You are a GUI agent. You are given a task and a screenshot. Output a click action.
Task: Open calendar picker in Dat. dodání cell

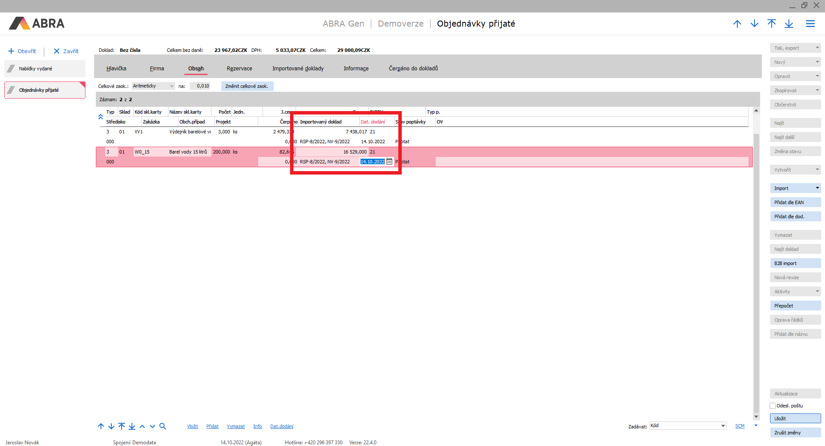[x=389, y=162]
